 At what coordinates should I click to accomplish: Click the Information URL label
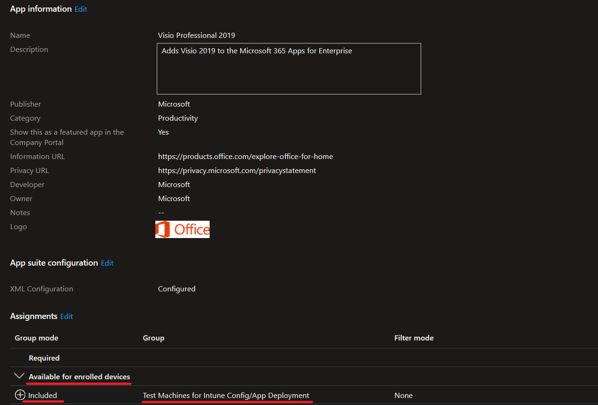pos(37,157)
